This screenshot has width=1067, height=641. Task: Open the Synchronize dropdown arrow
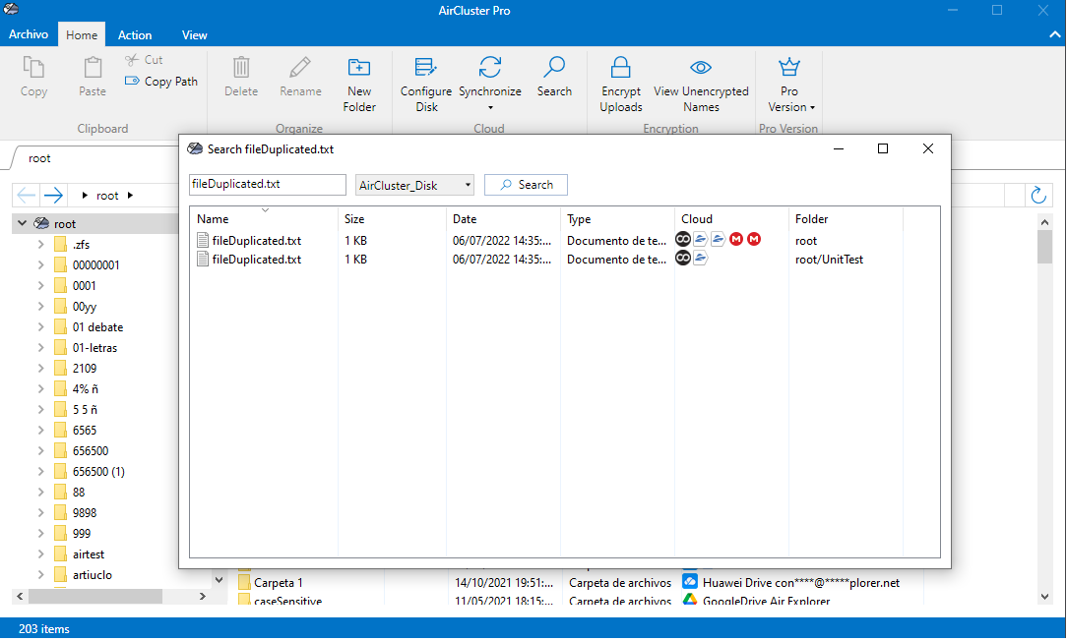pos(489,106)
